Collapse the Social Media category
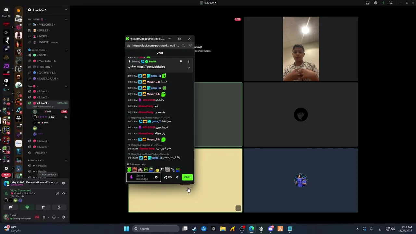416x234 pixels. coord(38,50)
